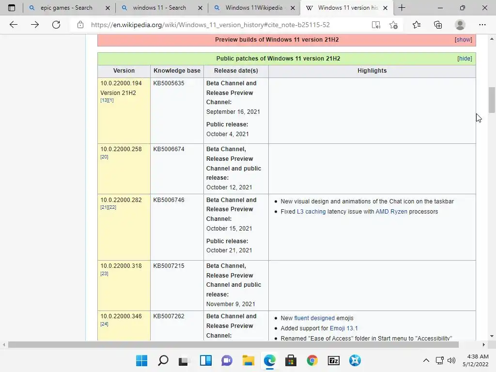The height and width of the screenshot is (372, 496).
Task: Select the Windows 11 version history tab
Action: tap(348, 8)
